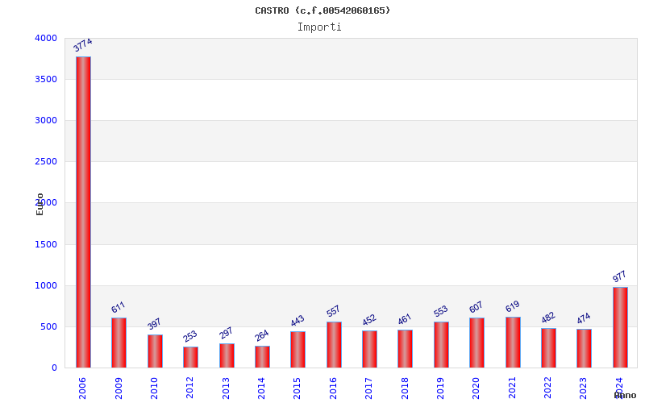Click the Euro y-axis title
The image size is (645, 403).
point(40,204)
